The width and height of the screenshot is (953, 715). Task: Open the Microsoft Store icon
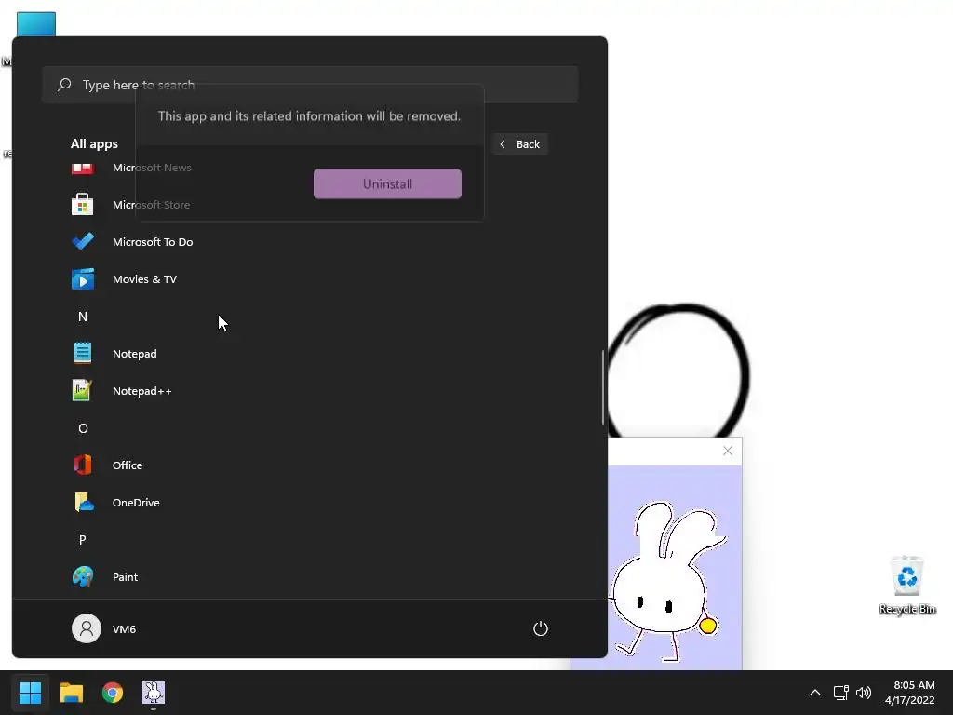click(83, 204)
